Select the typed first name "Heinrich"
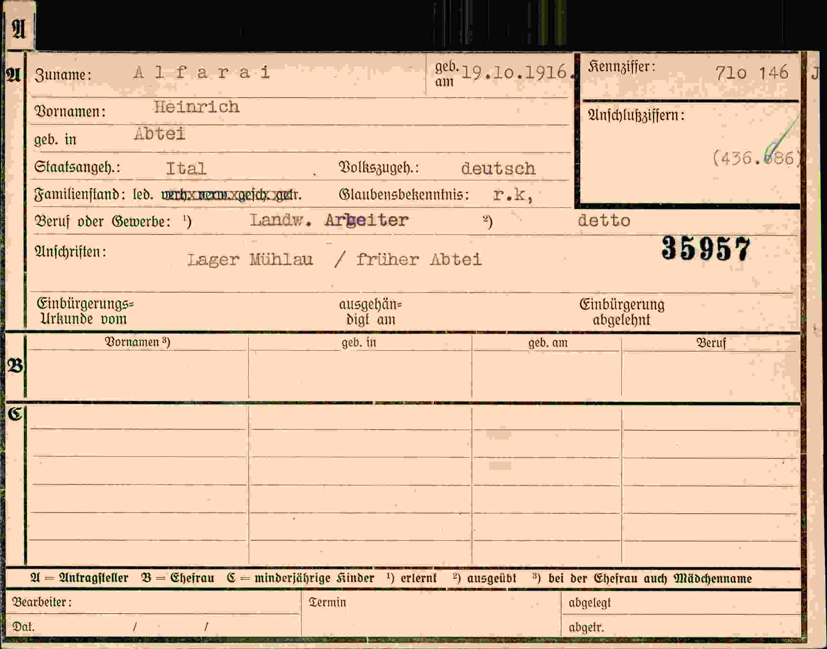827x649 pixels. pos(197,107)
